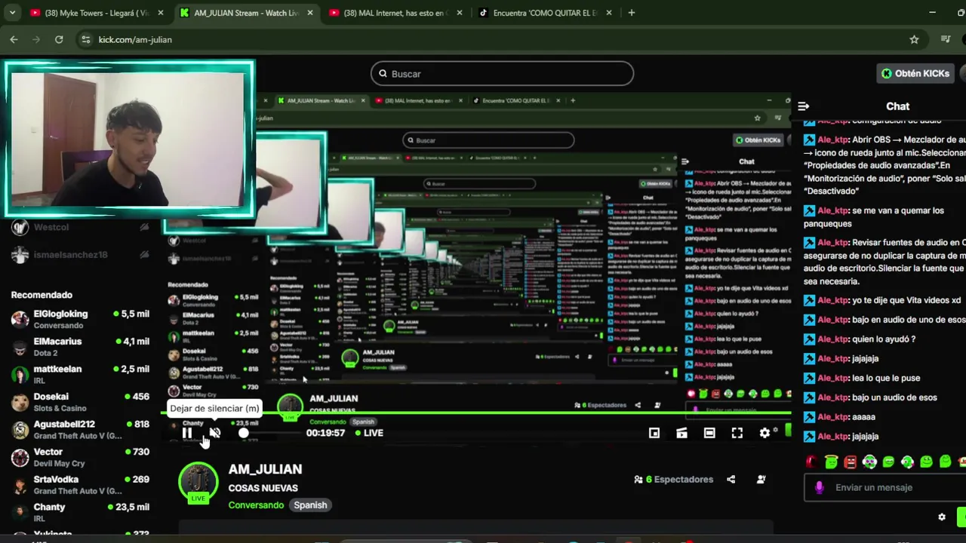Unmute the stream with the speaker icon

tap(215, 433)
